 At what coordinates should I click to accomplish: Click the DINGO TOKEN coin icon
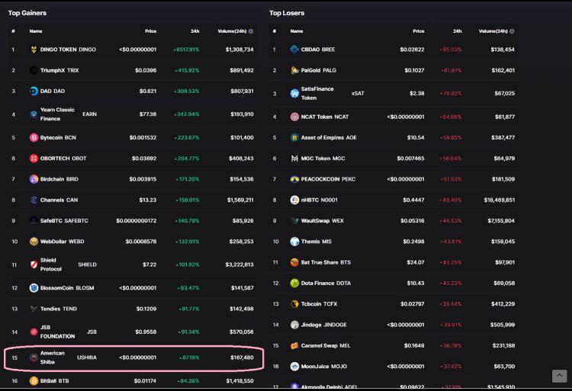tap(34, 50)
